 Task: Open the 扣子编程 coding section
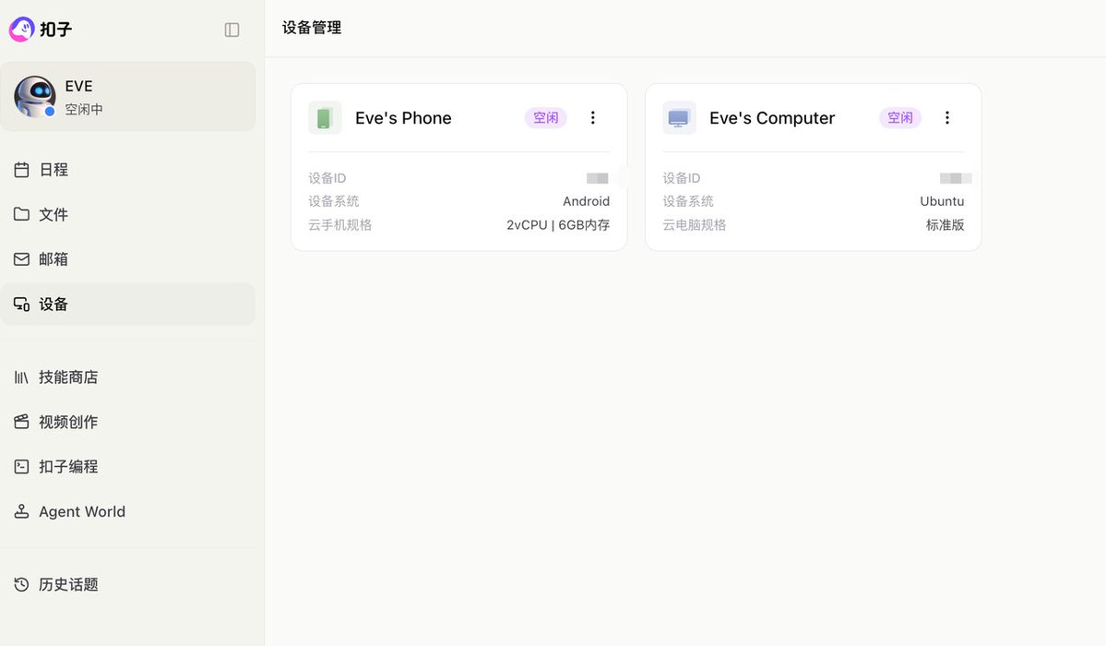click(x=69, y=466)
